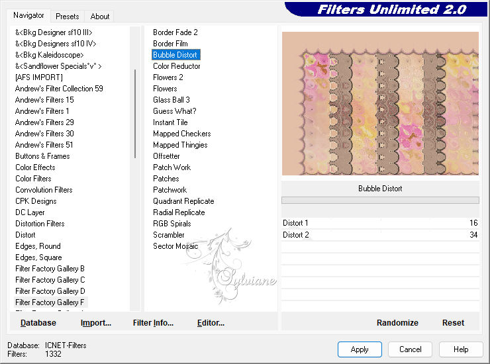Select the RGB Spirals filter

172,224
